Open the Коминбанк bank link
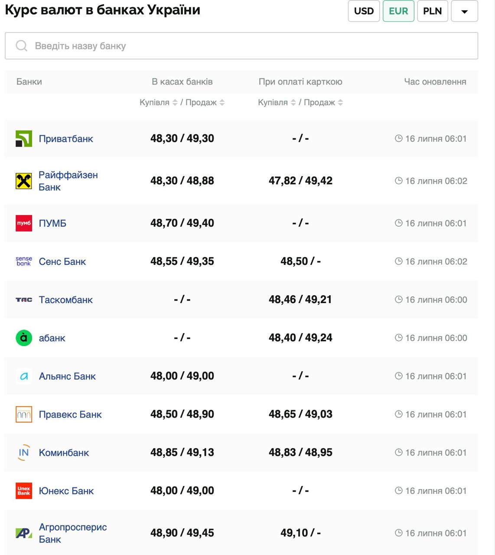 click(64, 453)
